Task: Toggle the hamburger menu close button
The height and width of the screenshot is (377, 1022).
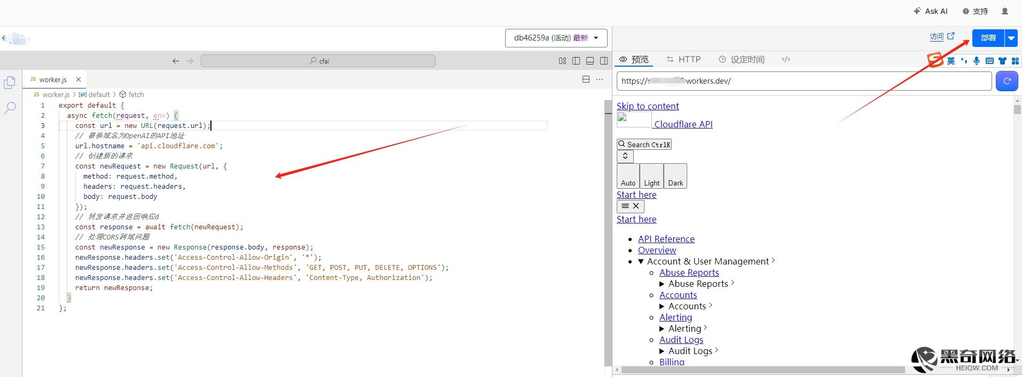Action: (x=631, y=206)
